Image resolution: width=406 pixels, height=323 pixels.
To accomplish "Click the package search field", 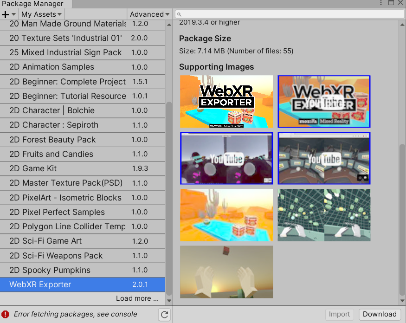I will click(290, 14).
